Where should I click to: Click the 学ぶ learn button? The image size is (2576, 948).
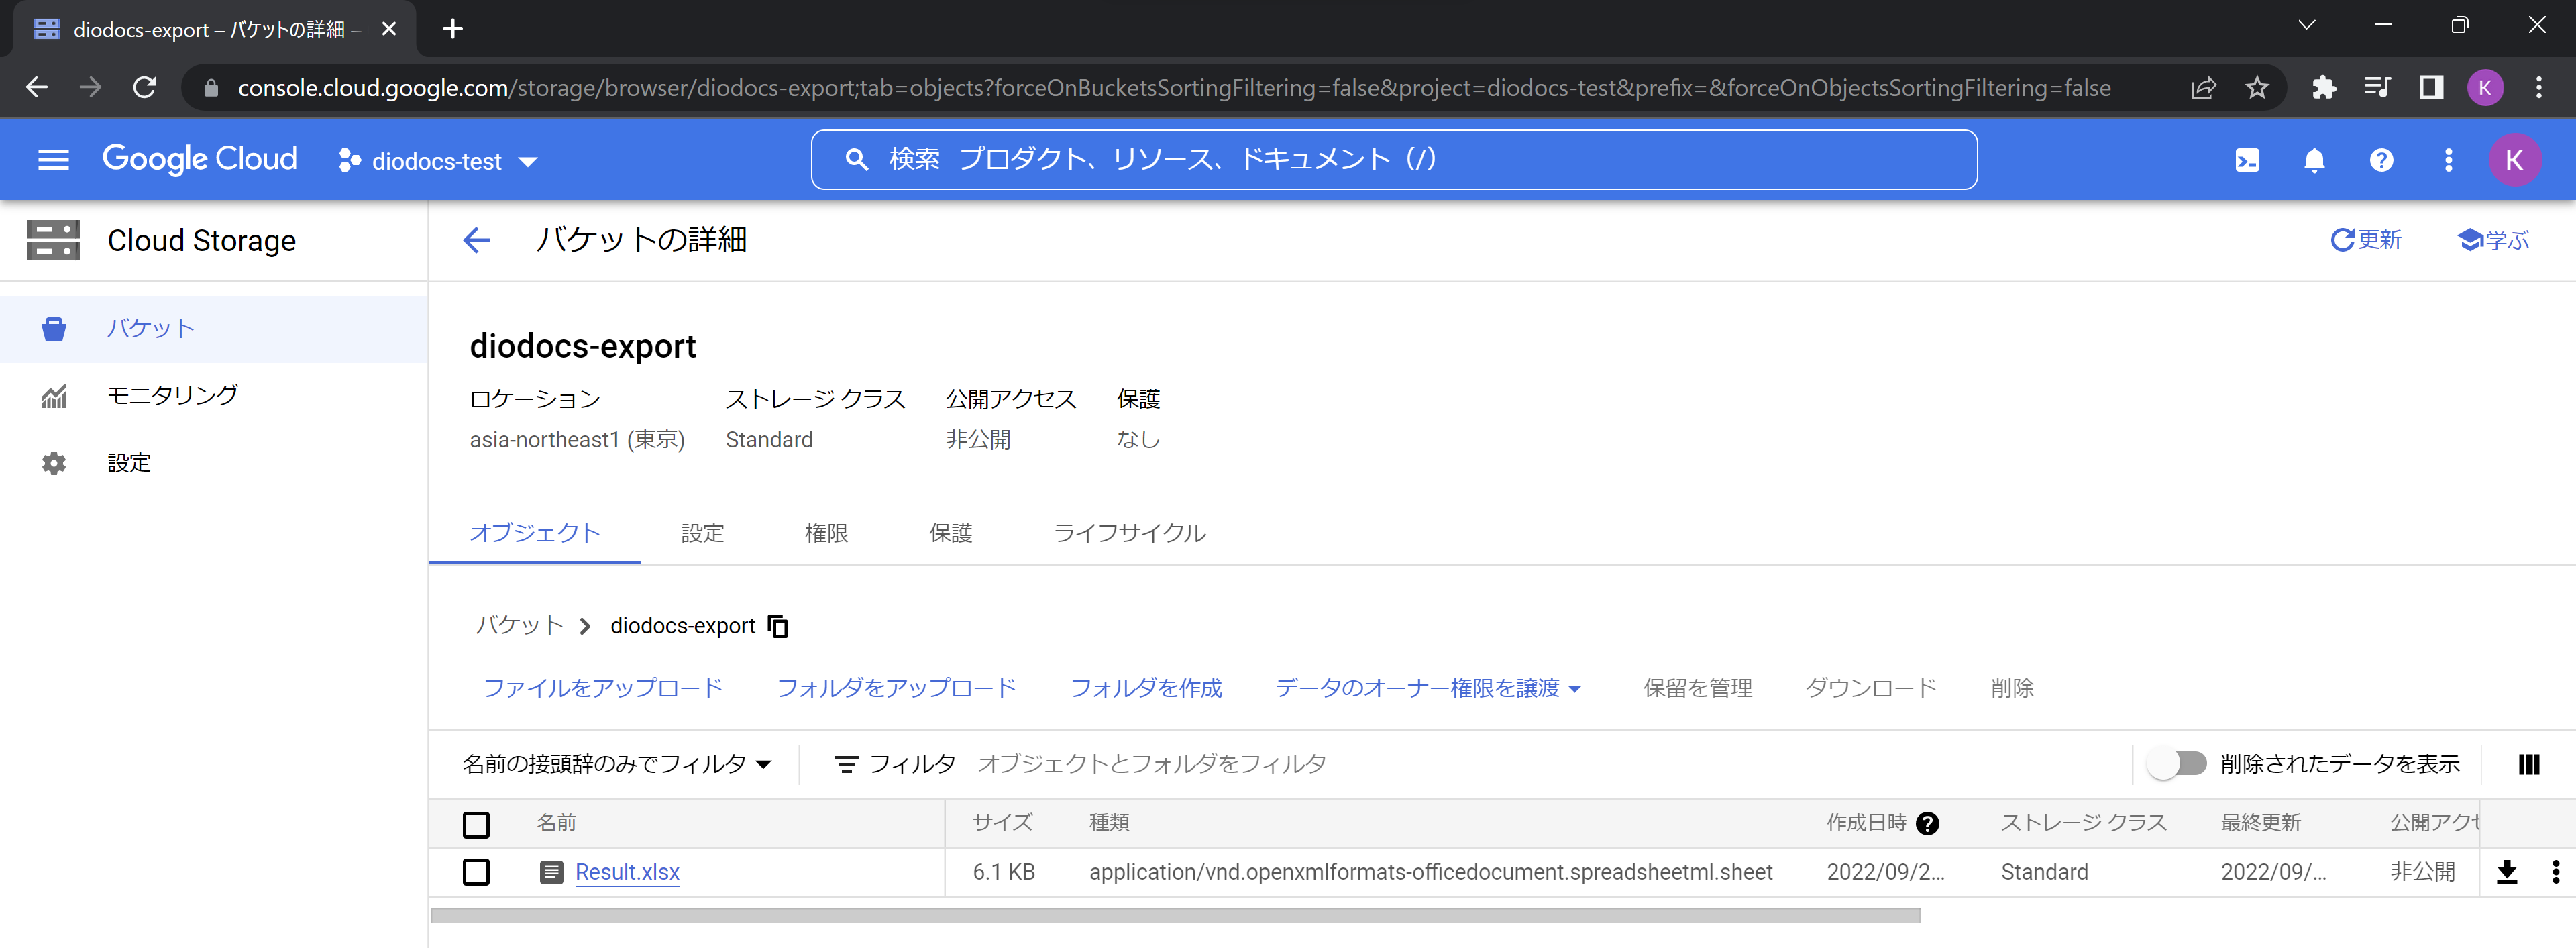point(2493,240)
